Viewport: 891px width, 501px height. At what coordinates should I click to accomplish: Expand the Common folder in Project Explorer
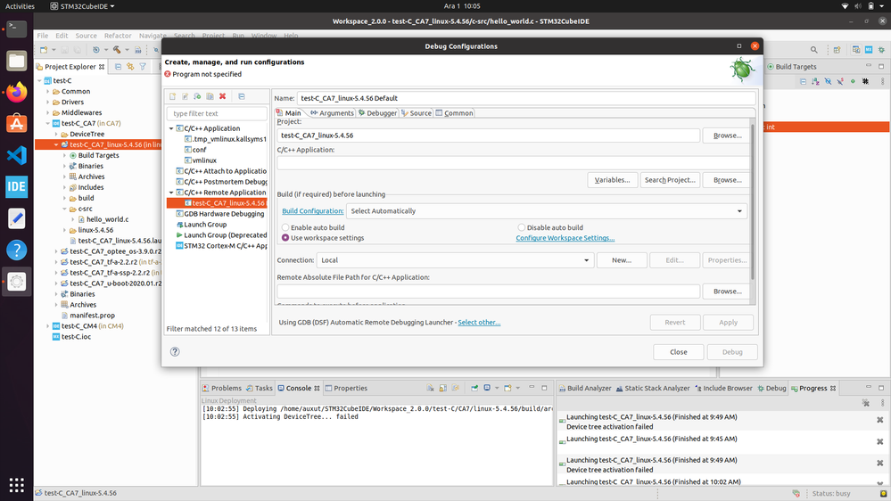(x=48, y=92)
